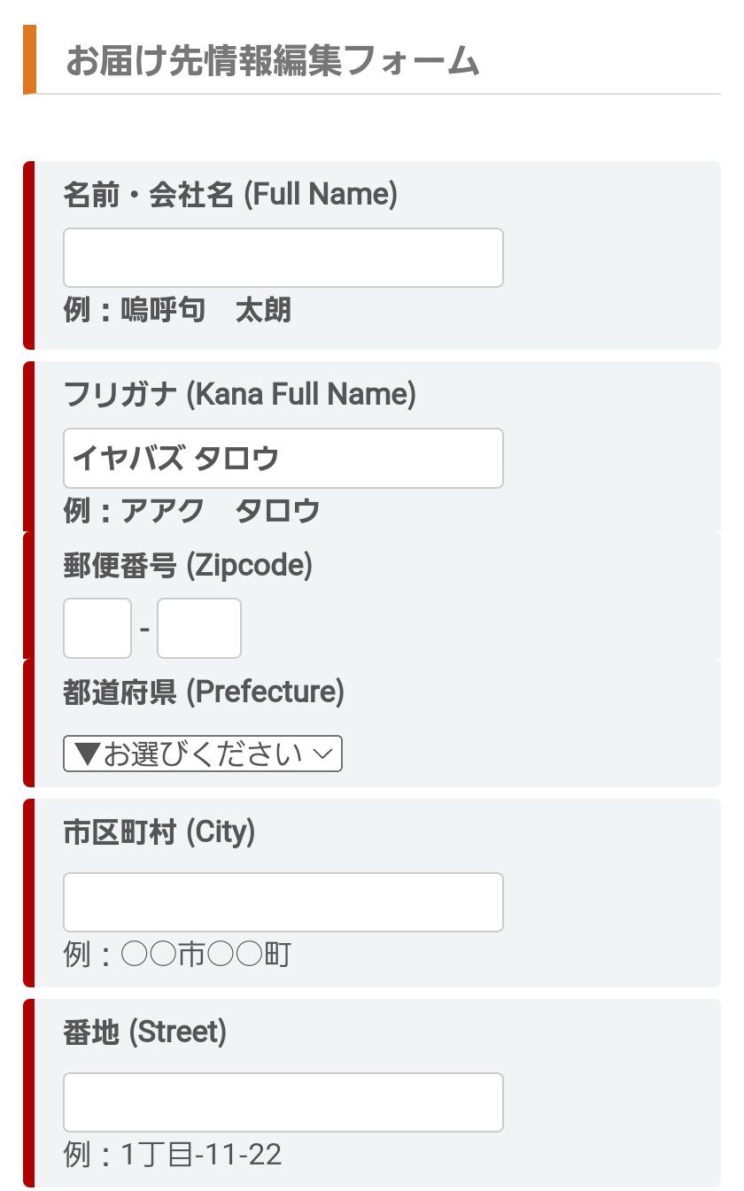This screenshot has height=1191, width=744.
Task: Click the Full Name input field
Action: click(283, 258)
